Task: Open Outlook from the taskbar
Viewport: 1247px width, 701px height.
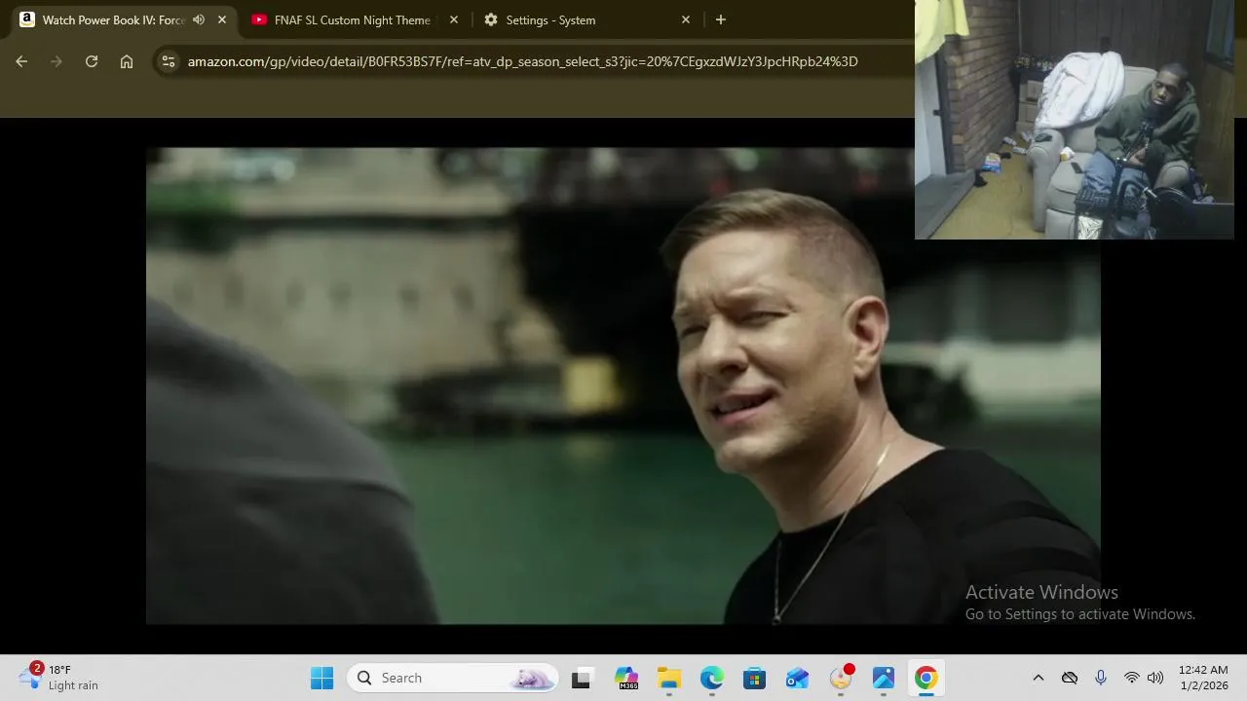Action: pos(798,678)
